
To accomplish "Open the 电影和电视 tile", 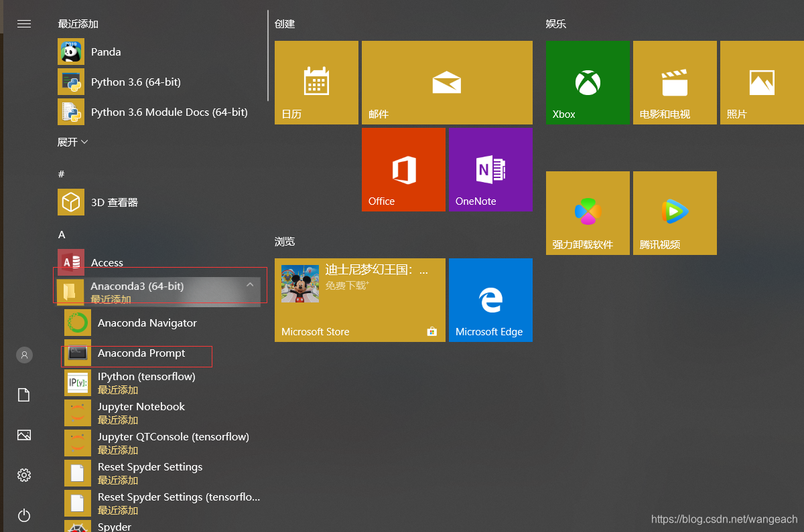I will click(x=675, y=82).
